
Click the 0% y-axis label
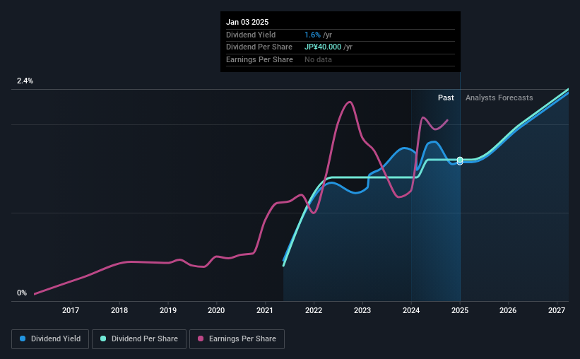pos(22,293)
